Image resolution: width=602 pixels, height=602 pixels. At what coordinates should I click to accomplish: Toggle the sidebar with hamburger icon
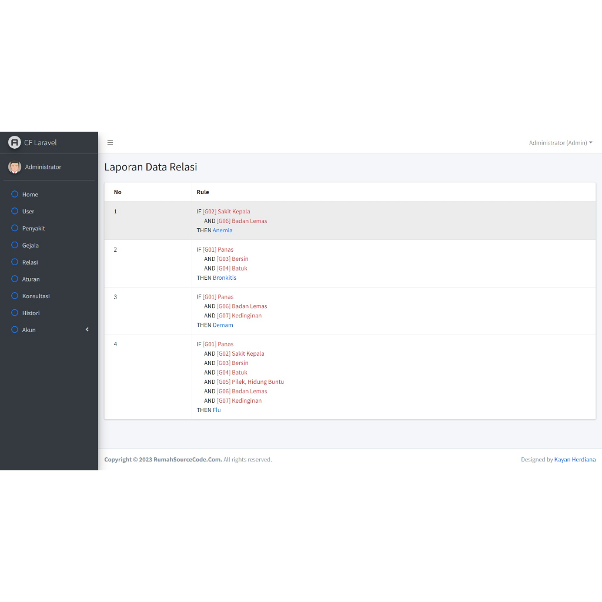pyautogui.click(x=110, y=142)
